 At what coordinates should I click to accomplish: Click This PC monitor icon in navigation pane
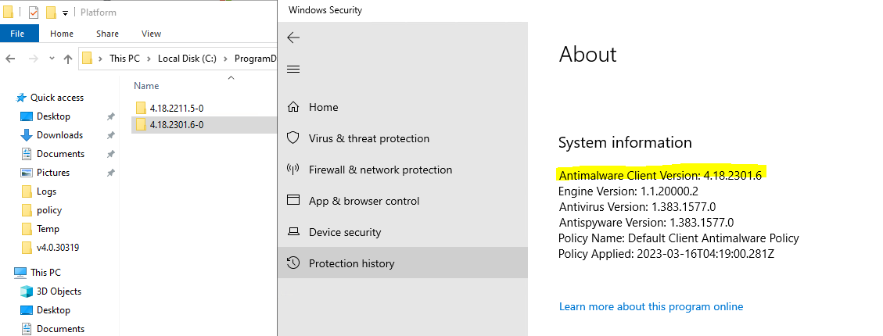20,273
